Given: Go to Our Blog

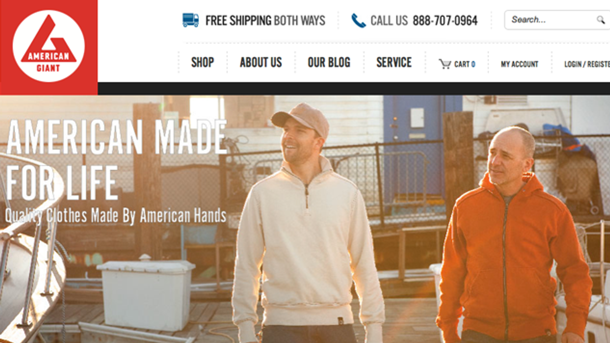Looking at the screenshot, I should (329, 63).
